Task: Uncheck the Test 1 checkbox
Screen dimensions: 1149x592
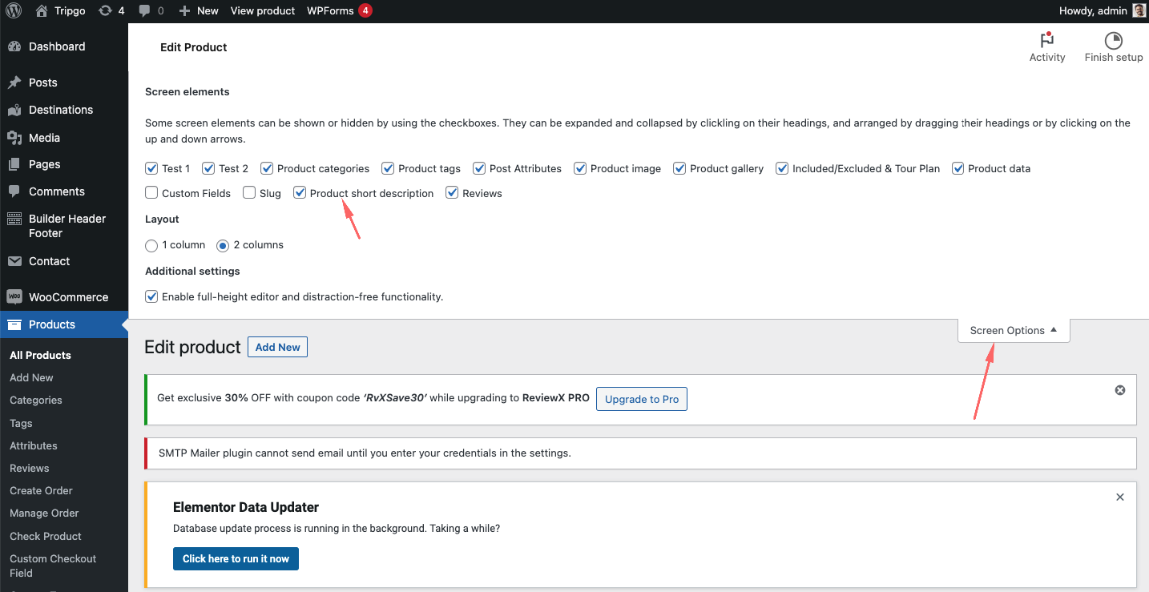Action: tap(151, 168)
